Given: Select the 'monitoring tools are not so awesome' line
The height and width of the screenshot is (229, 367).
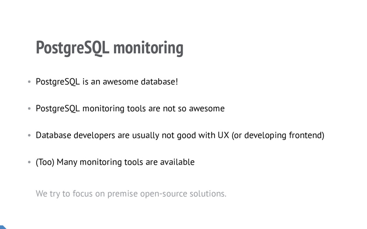Looking at the screenshot, I should (x=153, y=108).
